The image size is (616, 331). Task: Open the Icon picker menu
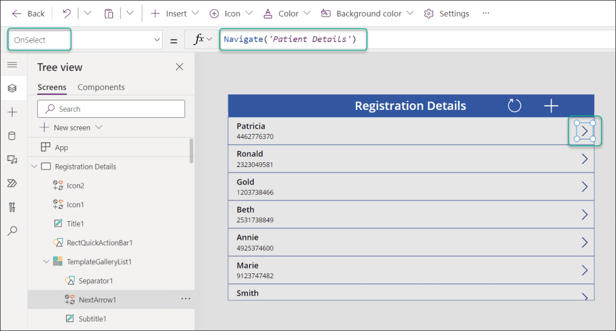pos(230,14)
